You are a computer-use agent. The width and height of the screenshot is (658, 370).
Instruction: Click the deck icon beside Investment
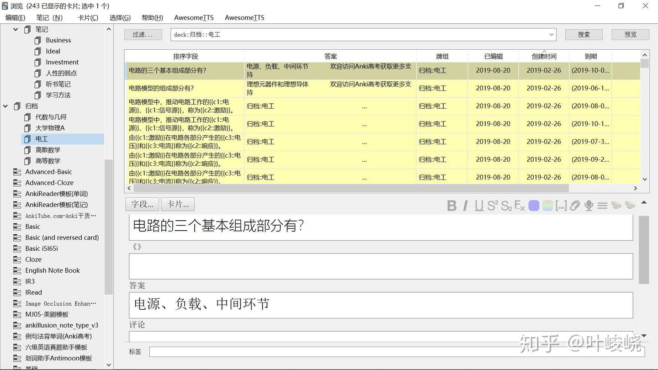coord(38,62)
